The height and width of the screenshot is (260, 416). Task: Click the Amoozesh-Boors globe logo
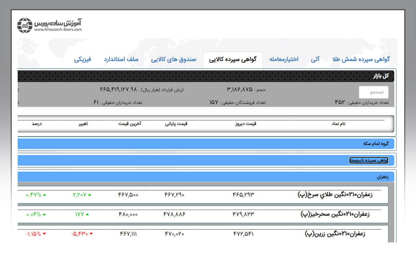tap(25, 26)
